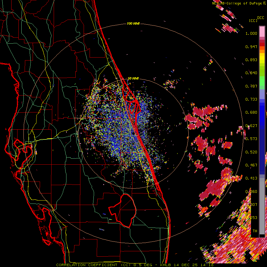The image size is (267, 267).
Task: Click the 0.733 legend value
Action: click(251, 99)
